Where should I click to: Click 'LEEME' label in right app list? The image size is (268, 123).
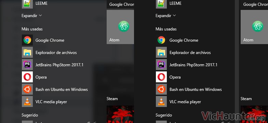click(x=175, y=3)
